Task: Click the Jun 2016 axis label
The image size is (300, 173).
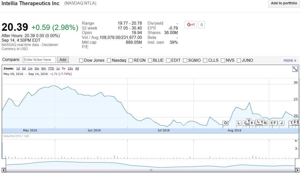Action: coord(94,130)
